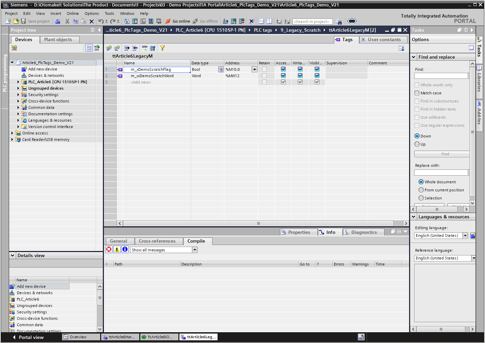Screen dimensions: 485x343
Task: Toggle Visible checkbox for m_wDemoScratchWord
Action: tap(317, 76)
